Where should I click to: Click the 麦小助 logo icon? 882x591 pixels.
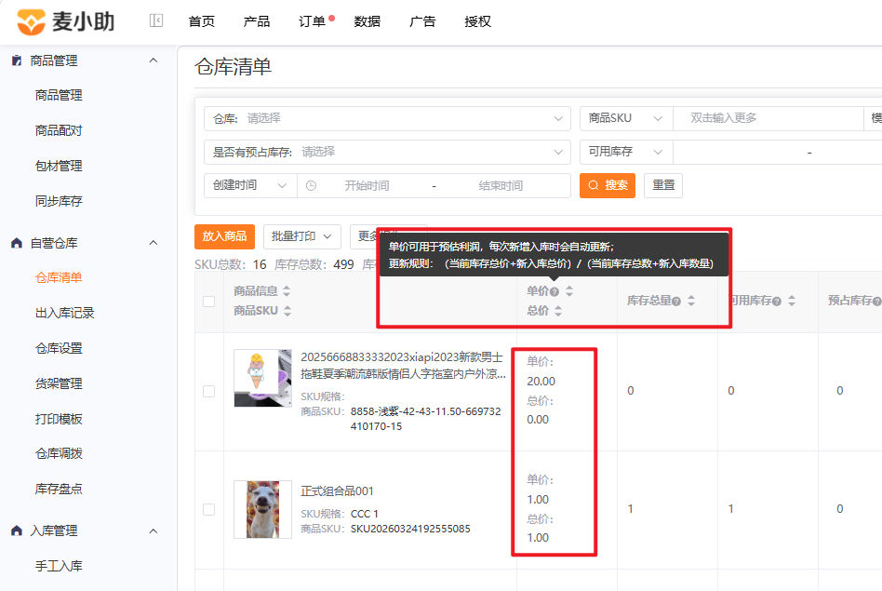click(31, 21)
